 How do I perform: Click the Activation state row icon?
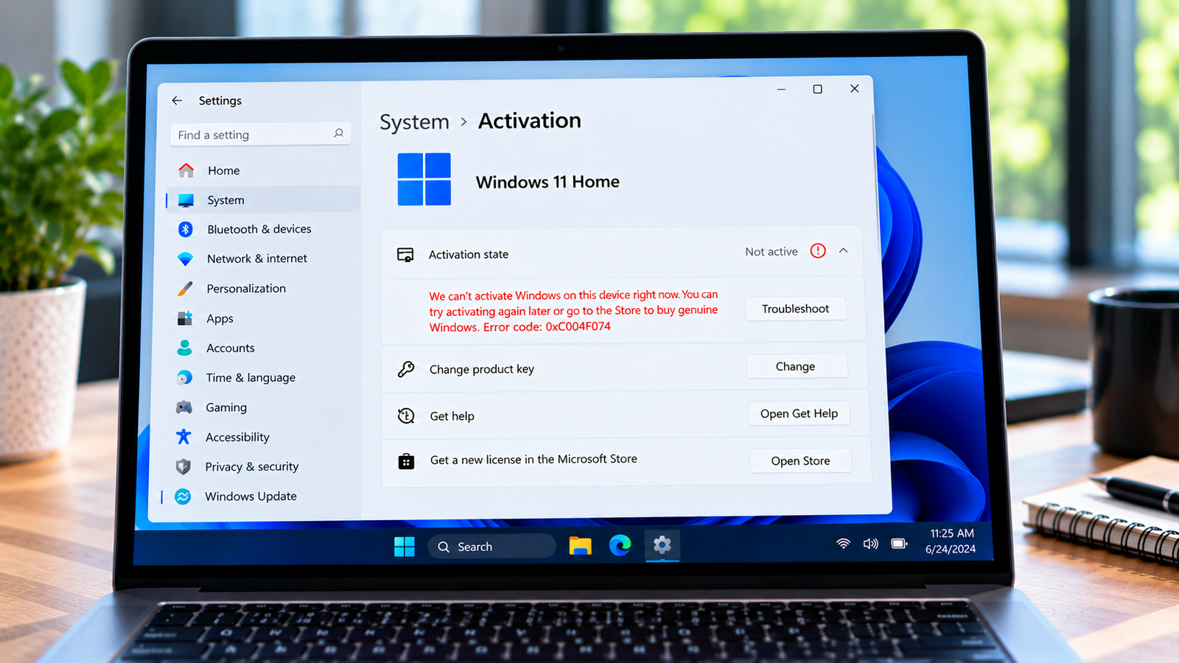(x=405, y=255)
